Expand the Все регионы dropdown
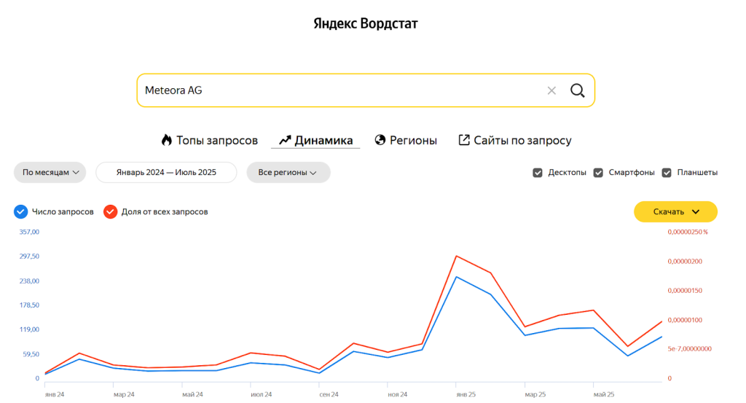This screenshot has height=403, width=746. click(x=288, y=173)
